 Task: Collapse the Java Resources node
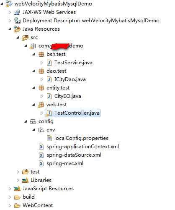pyautogui.click(x=10, y=29)
